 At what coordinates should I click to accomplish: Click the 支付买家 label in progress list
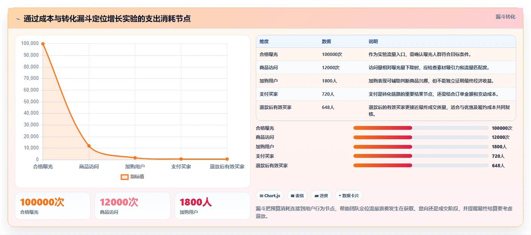coord(265,156)
